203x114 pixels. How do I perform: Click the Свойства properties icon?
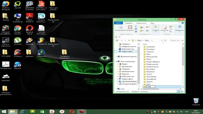coord(164,27)
